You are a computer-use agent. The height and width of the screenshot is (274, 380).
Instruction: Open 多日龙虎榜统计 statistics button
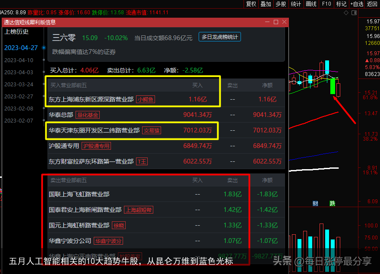pos(219,37)
